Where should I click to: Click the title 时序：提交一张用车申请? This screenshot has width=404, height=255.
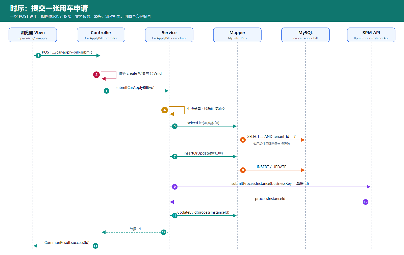point(49,8)
